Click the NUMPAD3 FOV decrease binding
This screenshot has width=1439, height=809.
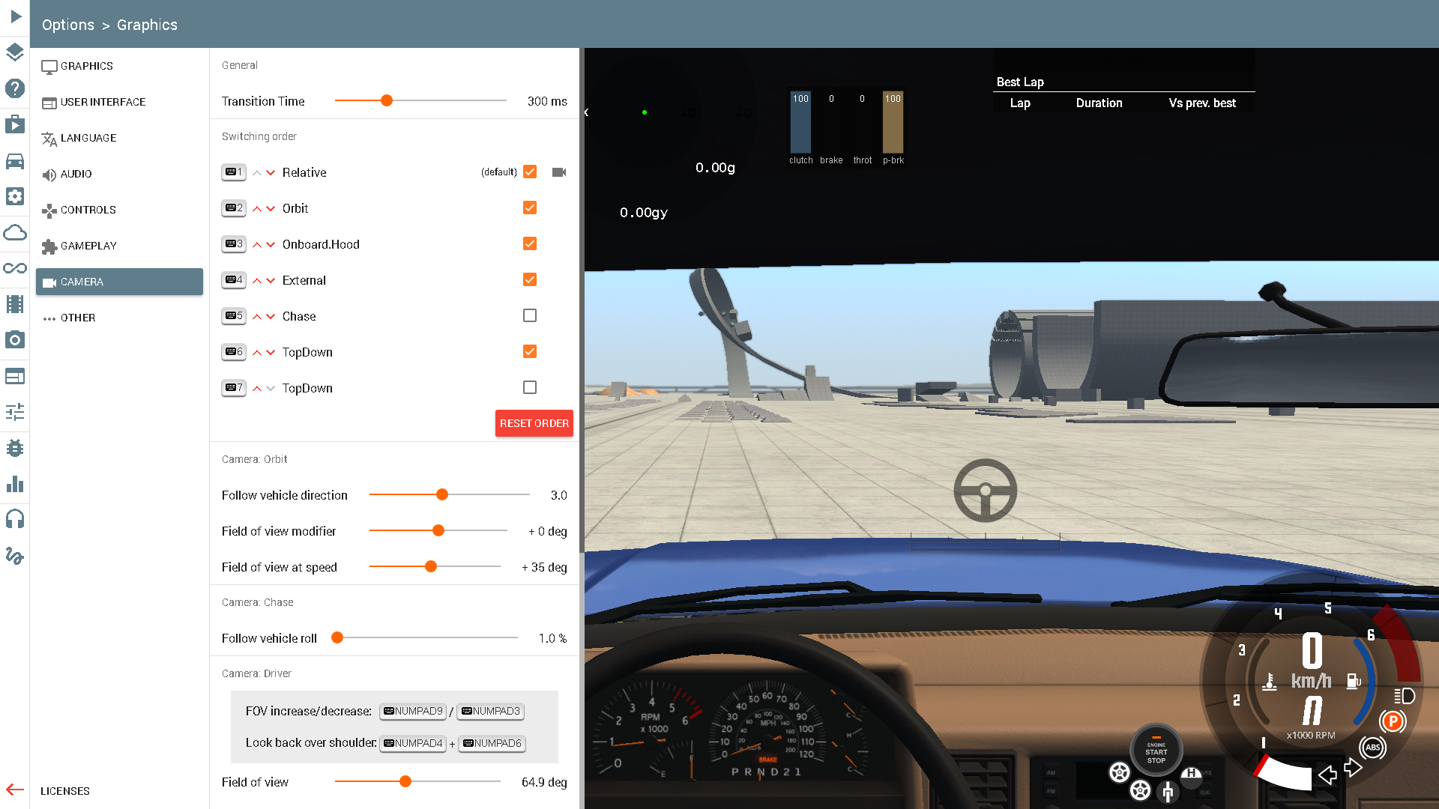coord(491,711)
